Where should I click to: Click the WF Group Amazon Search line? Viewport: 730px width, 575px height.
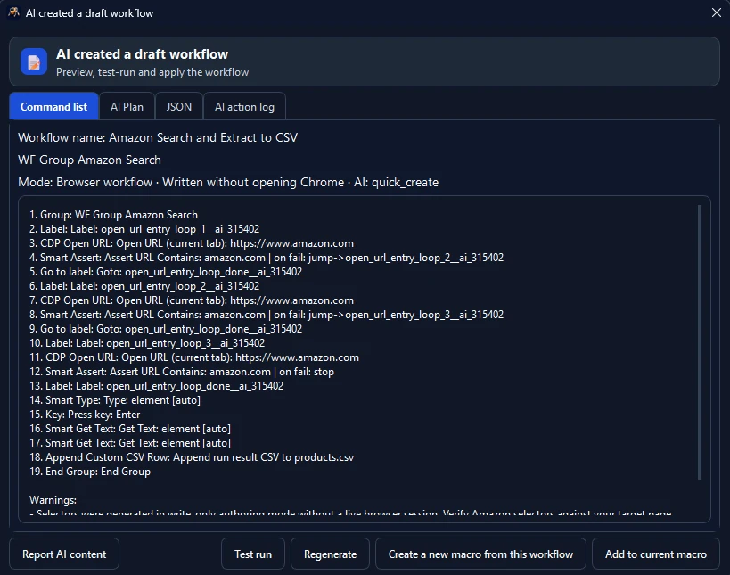[x=89, y=160]
